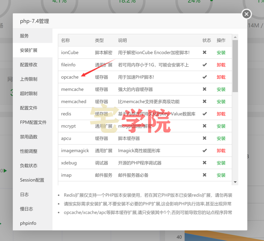Click the memcache extension name cell
Viewport: 264px width, 241px height.
pyautogui.click(x=72, y=89)
